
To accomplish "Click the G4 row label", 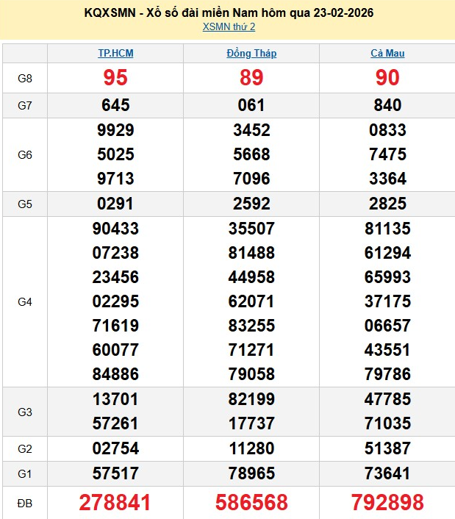I will [x=24, y=301].
